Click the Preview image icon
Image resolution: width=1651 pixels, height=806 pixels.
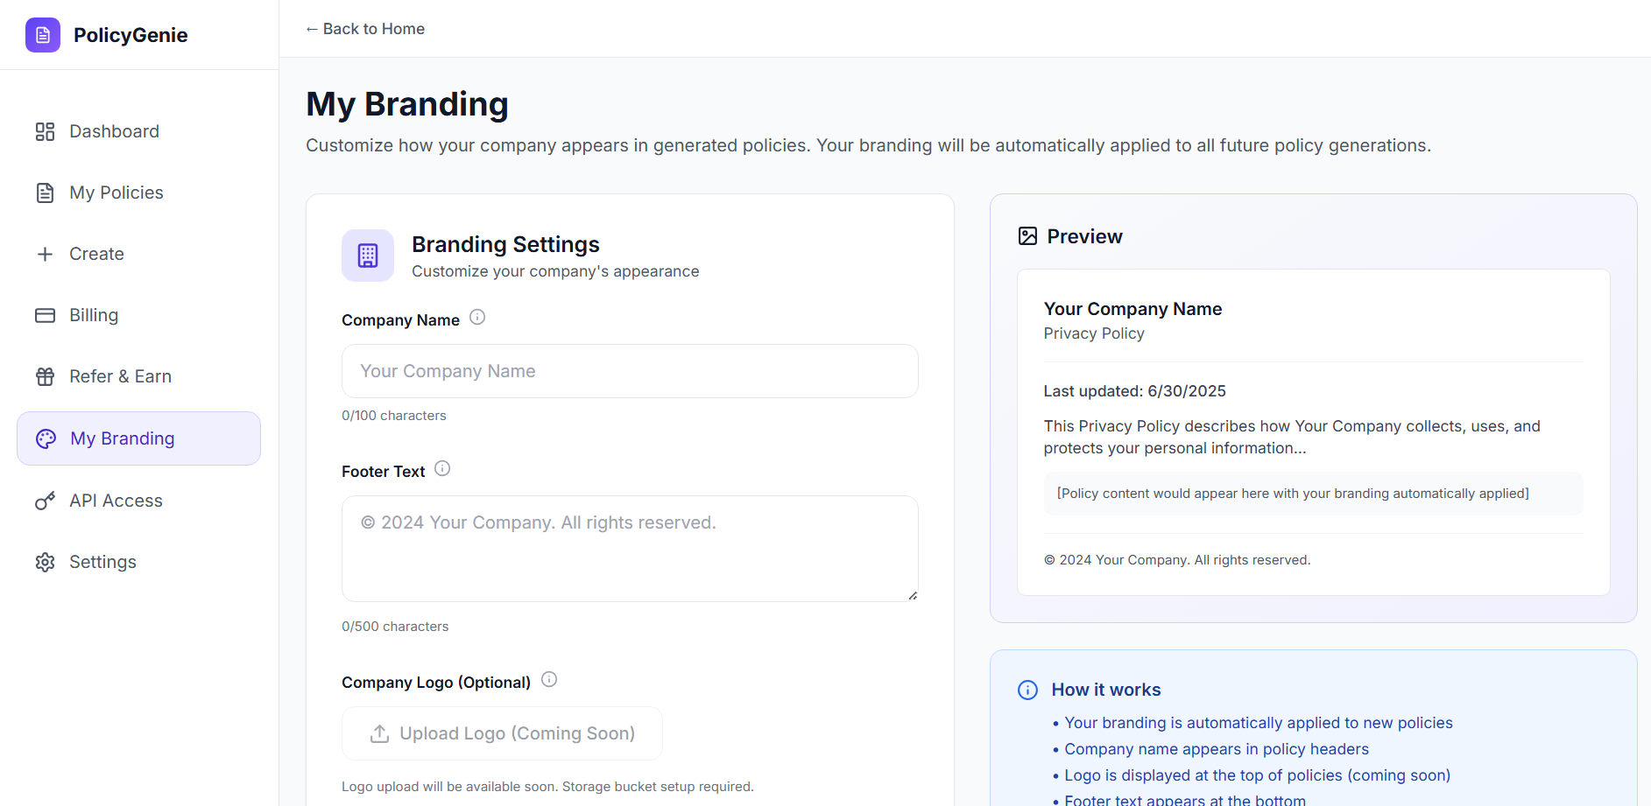tap(1027, 236)
